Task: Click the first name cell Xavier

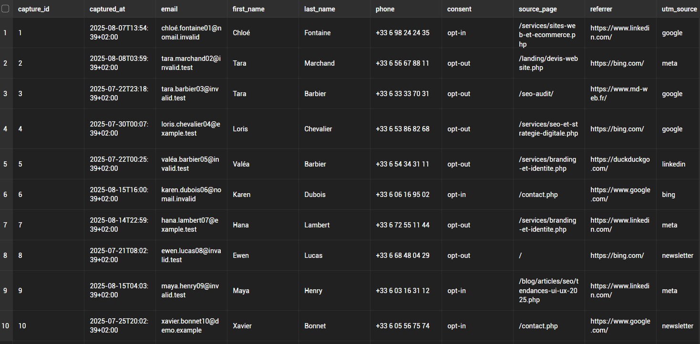Action: click(x=242, y=326)
